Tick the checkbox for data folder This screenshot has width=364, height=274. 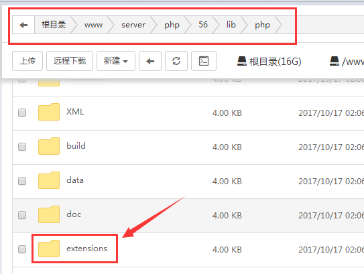pyautogui.click(x=22, y=181)
